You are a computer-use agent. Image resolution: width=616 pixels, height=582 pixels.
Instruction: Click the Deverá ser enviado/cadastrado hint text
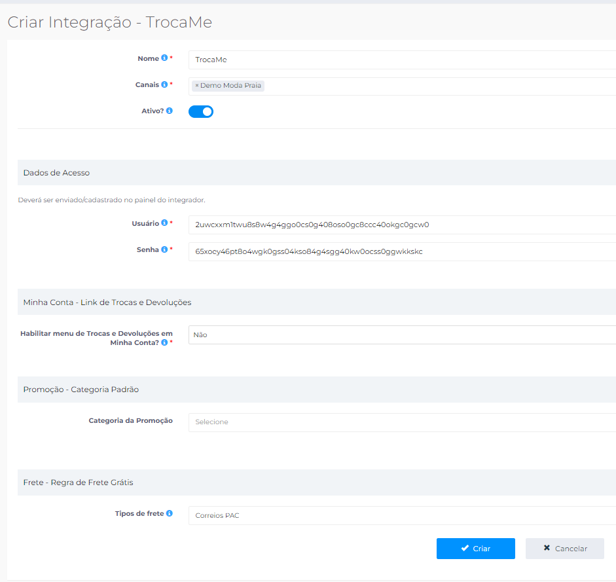pyautogui.click(x=111, y=200)
